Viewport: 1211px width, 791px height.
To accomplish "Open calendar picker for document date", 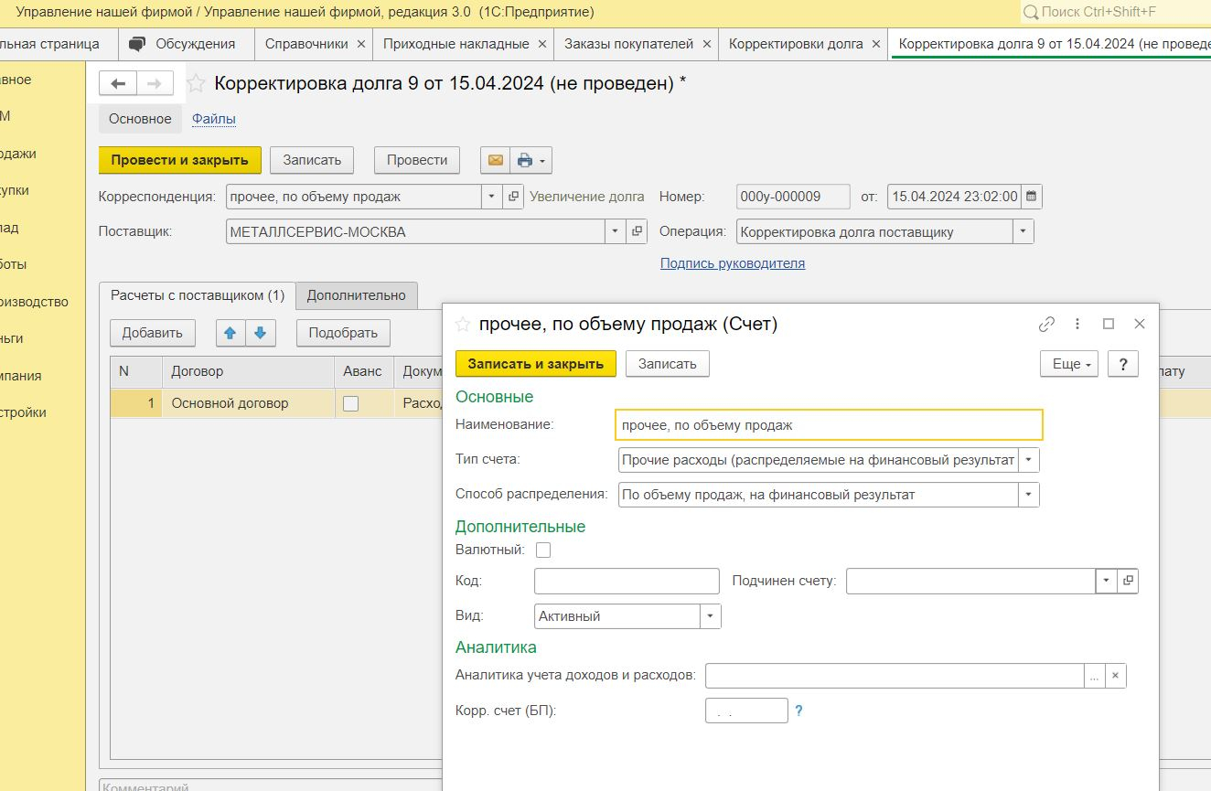I will point(1032,196).
